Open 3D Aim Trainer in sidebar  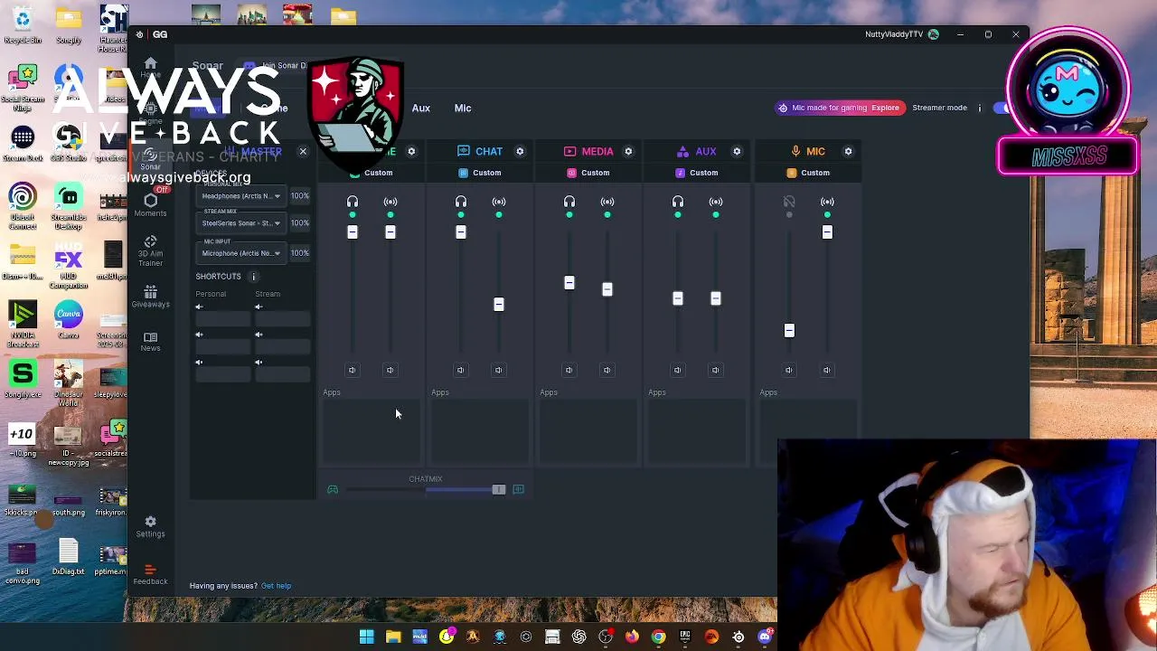(150, 250)
